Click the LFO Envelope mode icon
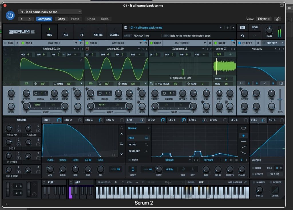Screen dimensions: 293x210 click(146, 151)
